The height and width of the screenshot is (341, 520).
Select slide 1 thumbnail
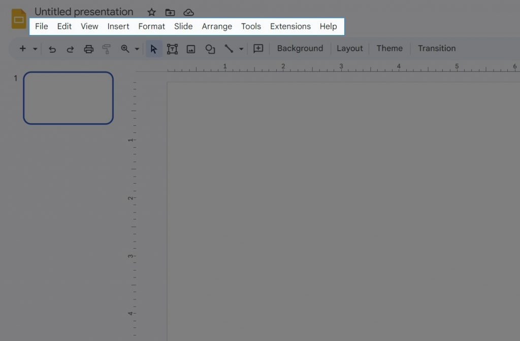(x=68, y=98)
